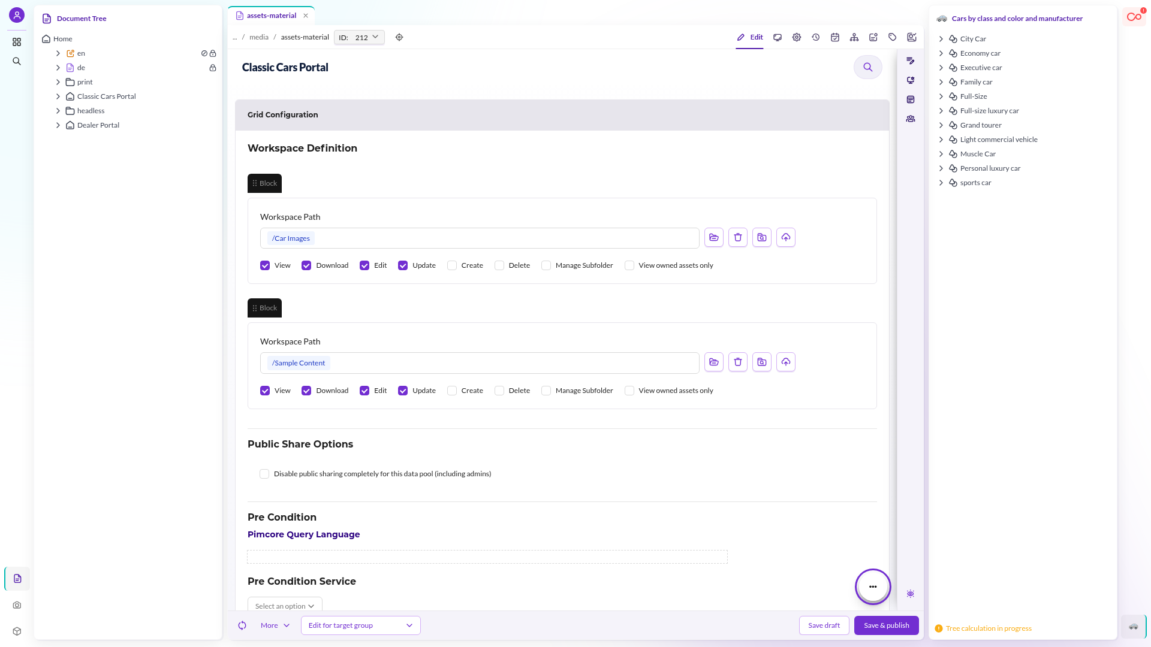Click the upload cloud icon for /Sample Content
This screenshot has width=1151, height=647.
click(786, 362)
